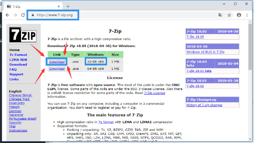254x143 pixels.
Task: Click the browser Forward arrow
Action: click(x=15, y=15)
